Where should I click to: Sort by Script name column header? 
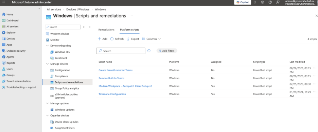pos(105,62)
